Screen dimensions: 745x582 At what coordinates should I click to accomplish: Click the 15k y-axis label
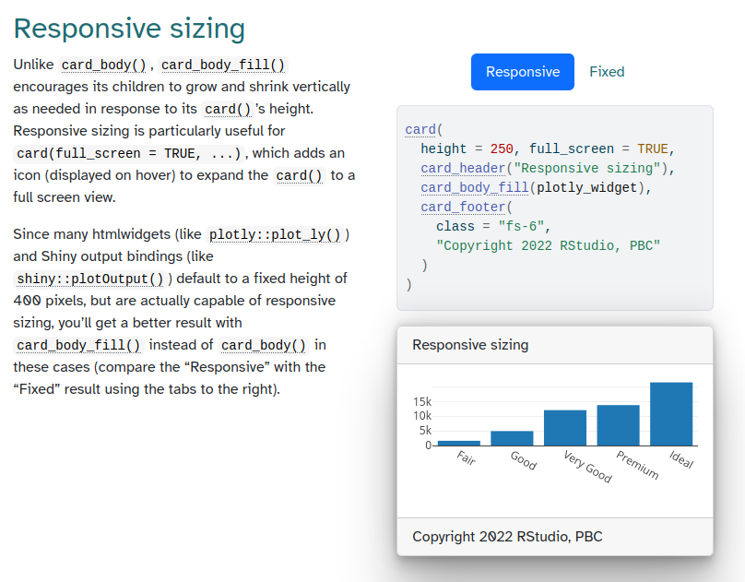(x=422, y=402)
